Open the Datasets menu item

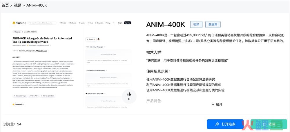(x=73, y=23)
